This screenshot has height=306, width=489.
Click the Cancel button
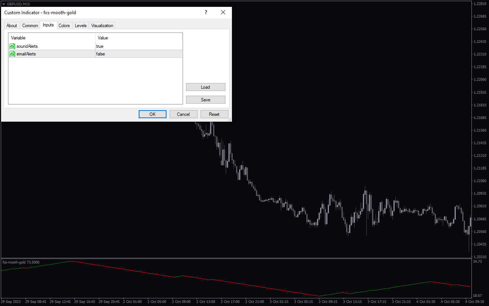183,114
